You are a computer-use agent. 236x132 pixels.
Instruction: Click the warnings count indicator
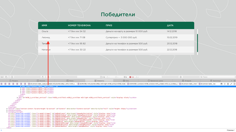pyautogui.click(x=137, y=77)
